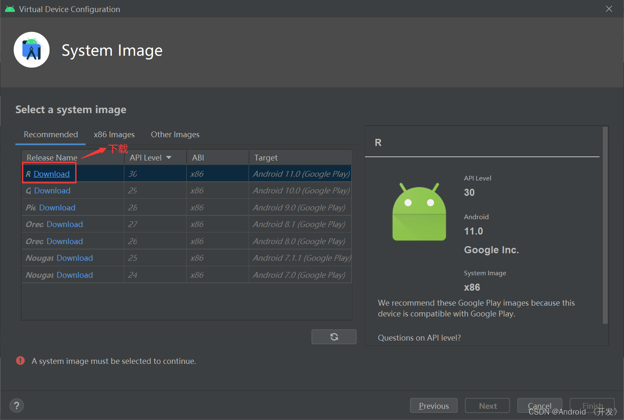This screenshot has width=624, height=420.
Task: Click the Finish button
Action: coord(592,406)
